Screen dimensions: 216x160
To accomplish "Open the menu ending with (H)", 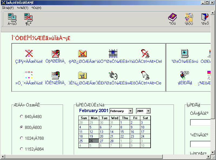I will 36,8.
